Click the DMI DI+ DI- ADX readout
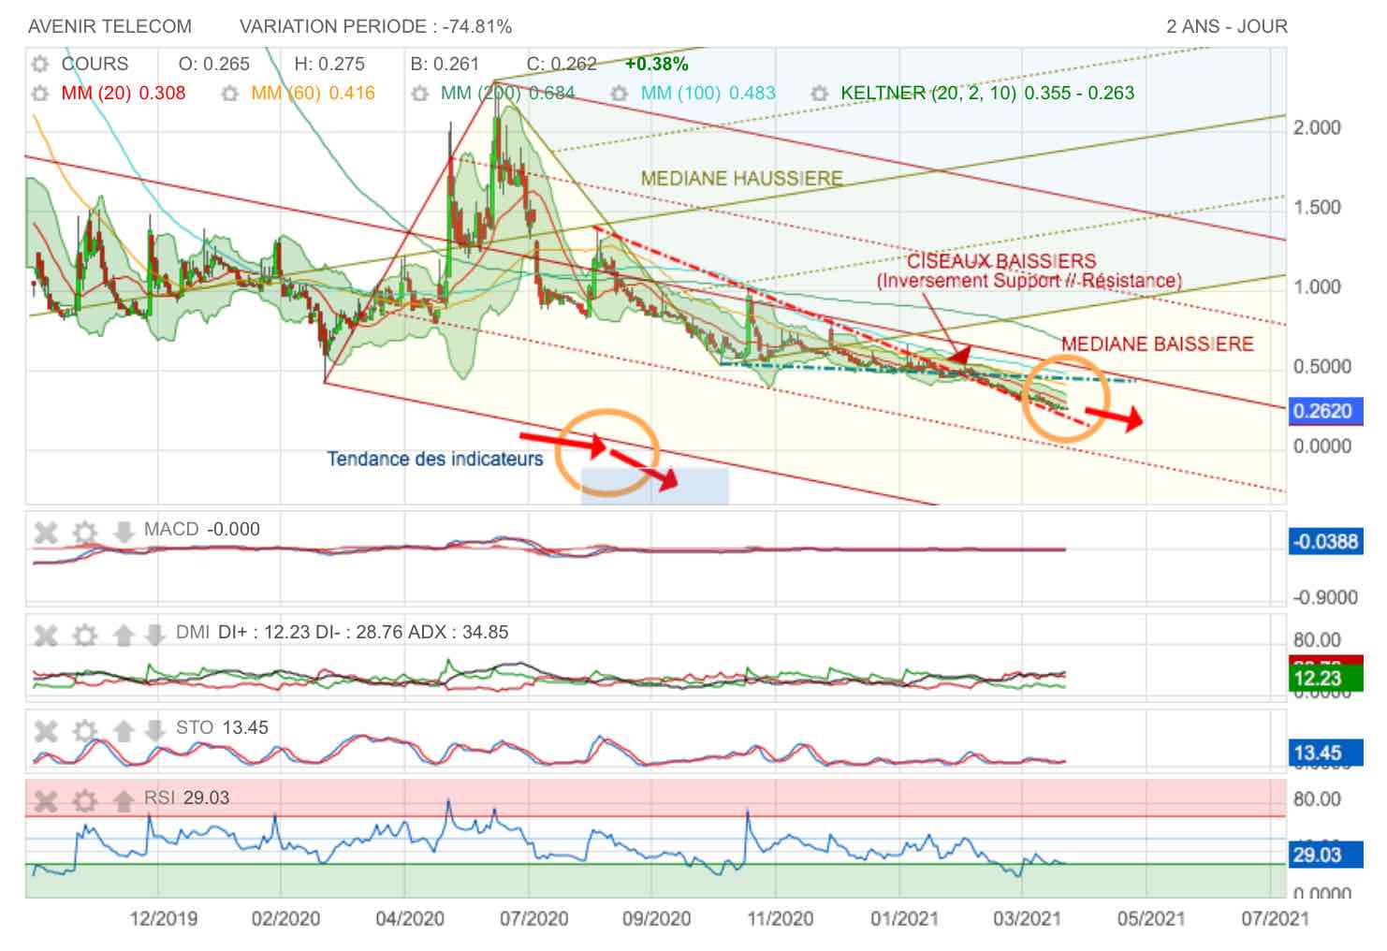 pyautogui.click(x=342, y=632)
